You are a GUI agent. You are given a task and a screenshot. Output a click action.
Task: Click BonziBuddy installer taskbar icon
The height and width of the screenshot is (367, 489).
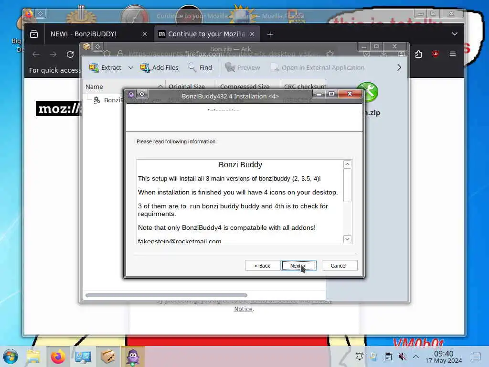point(133,356)
